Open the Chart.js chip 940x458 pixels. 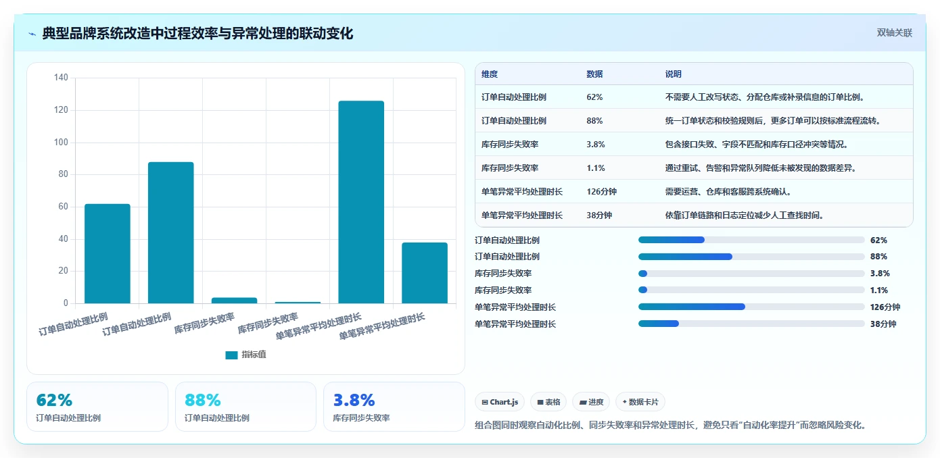[500, 402]
